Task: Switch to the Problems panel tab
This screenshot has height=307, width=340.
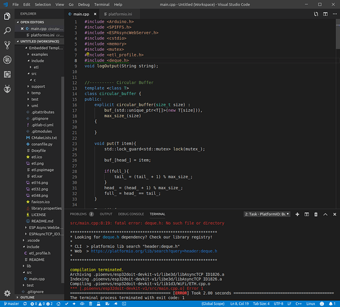Action: pyautogui.click(x=81, y=214)
